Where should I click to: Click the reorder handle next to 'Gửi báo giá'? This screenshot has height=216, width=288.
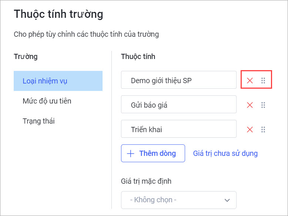click(263, 105)
